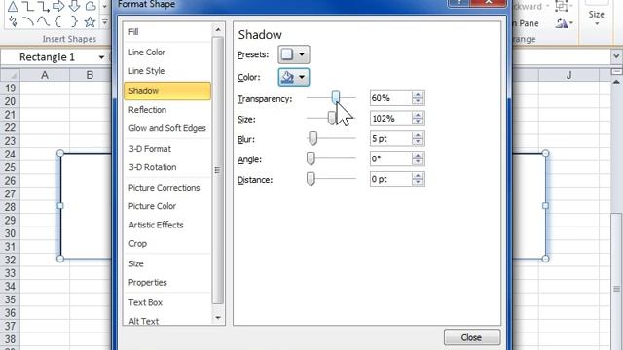Open the Picture Corrections category
This screenshot has width=623, height=350.
click(167, 188)
